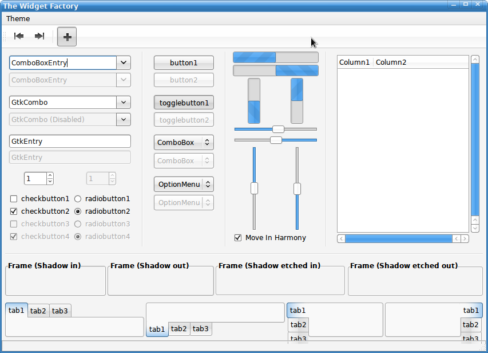Click the left vertical progress bar
488x353 pixels.
point(254,101)
